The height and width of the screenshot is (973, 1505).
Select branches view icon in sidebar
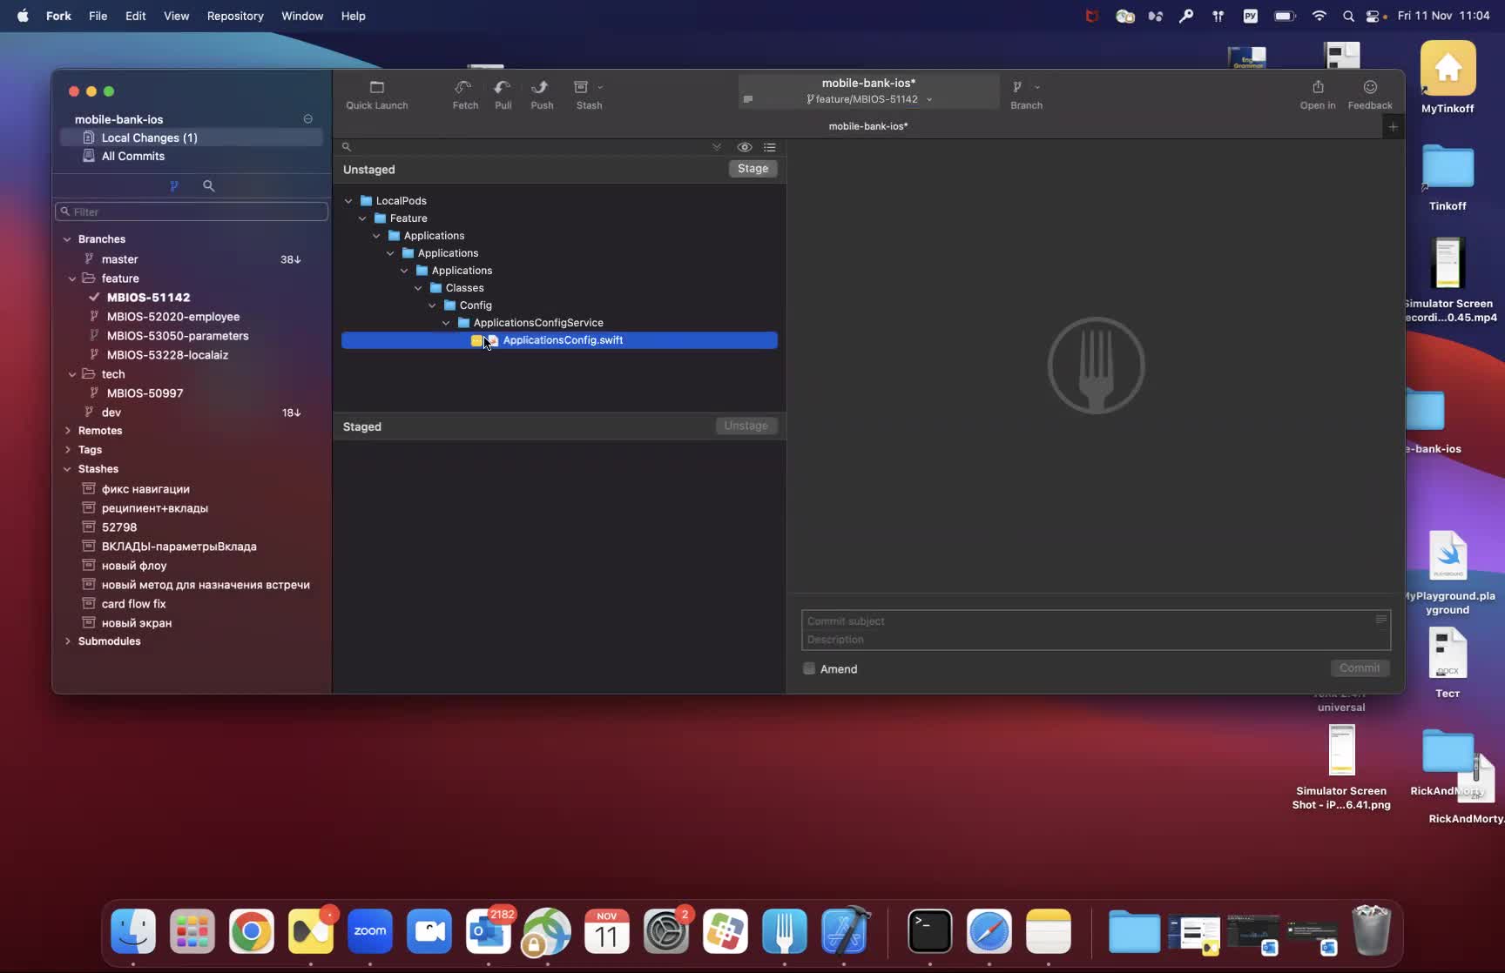coord(174,185)
